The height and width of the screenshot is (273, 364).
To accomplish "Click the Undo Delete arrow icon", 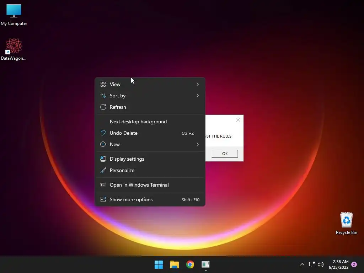I will click(103, 133).
